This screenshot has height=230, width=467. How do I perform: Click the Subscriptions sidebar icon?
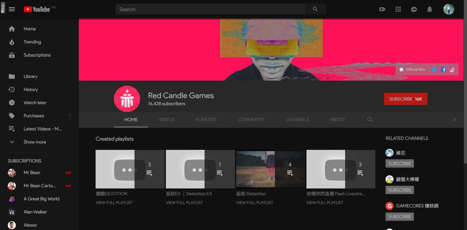(x=12, y=55)
